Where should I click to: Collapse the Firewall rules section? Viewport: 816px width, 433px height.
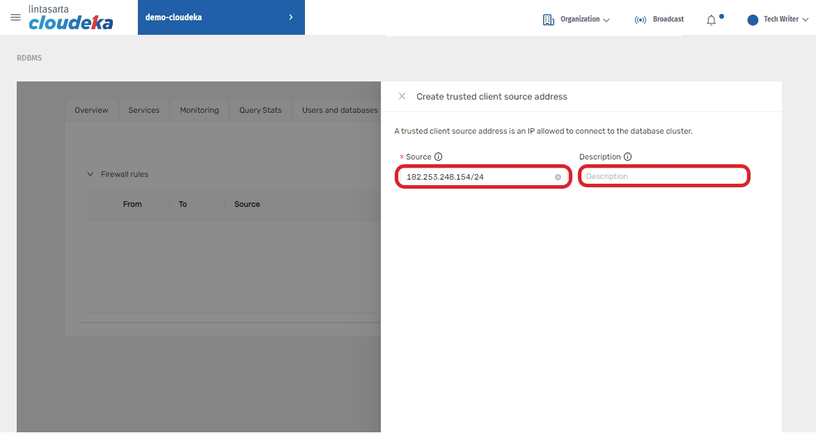click(90, 175)
